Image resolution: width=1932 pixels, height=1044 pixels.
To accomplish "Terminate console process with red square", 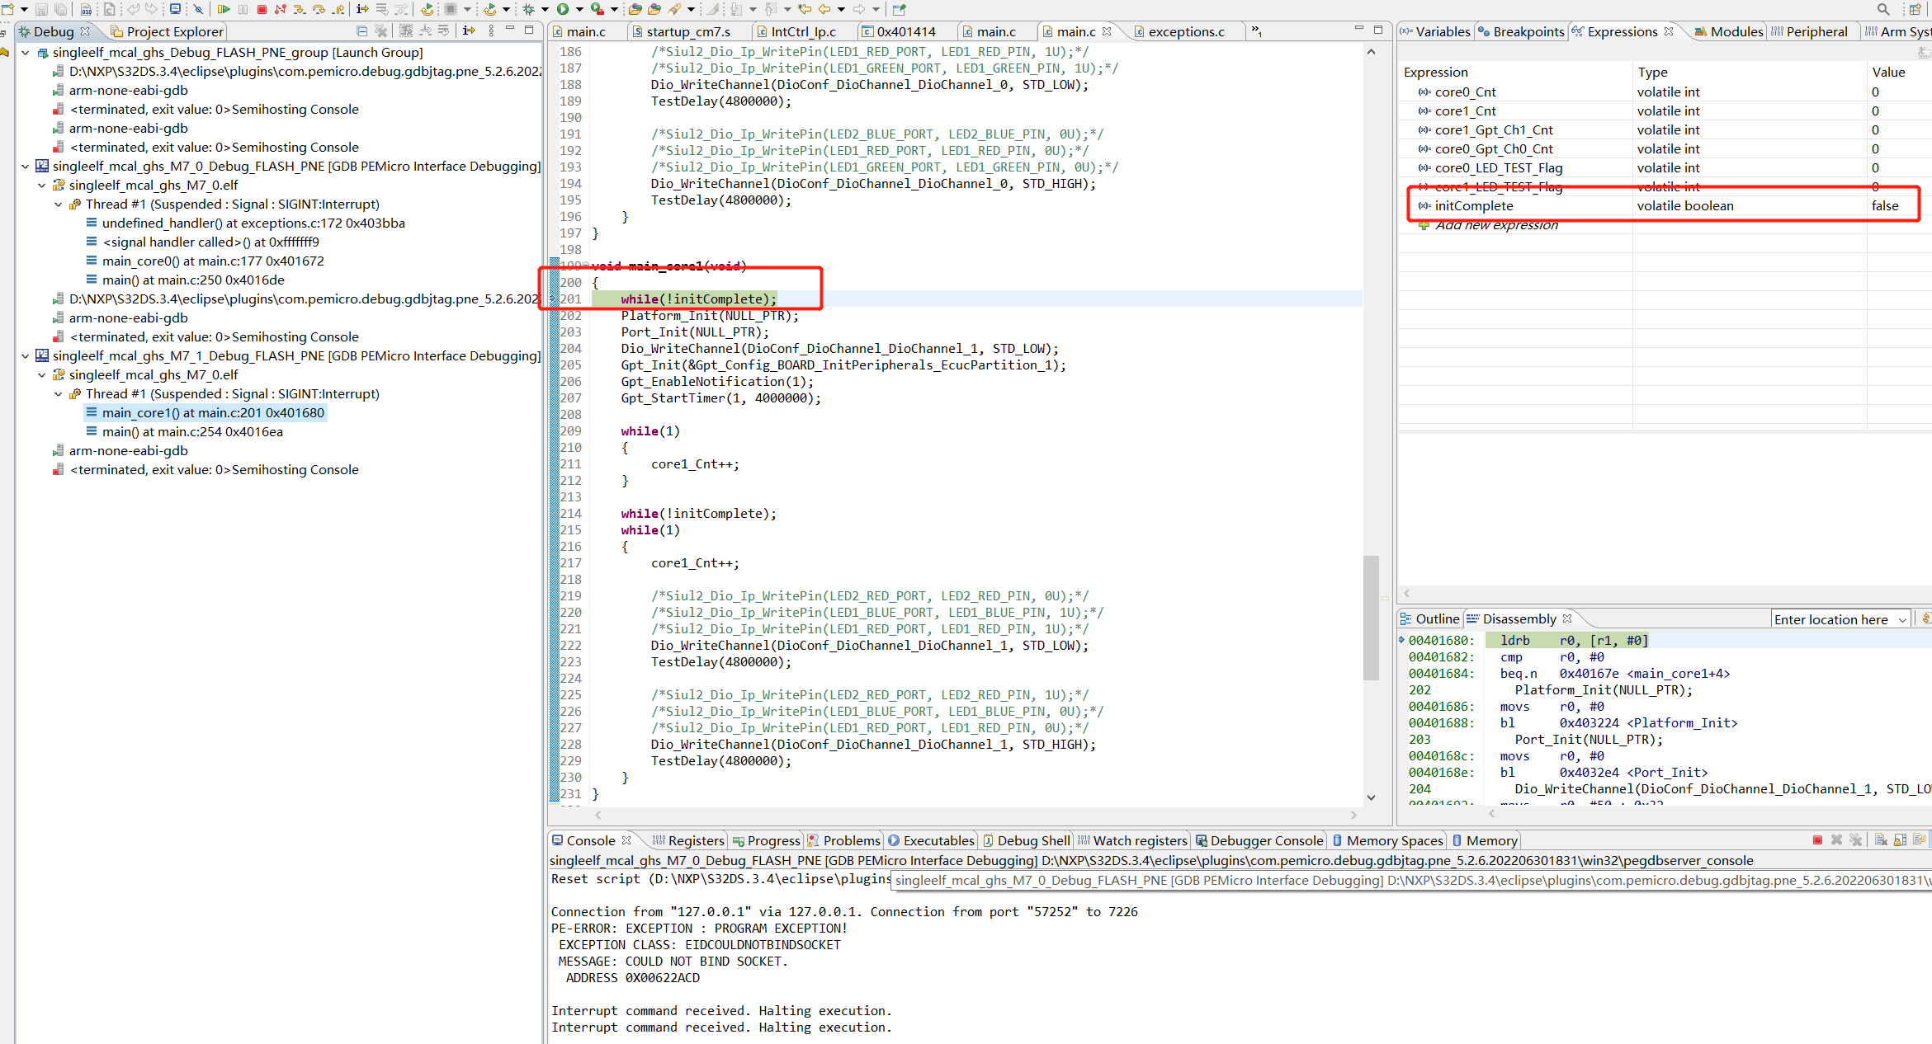I will [1817, 840].
